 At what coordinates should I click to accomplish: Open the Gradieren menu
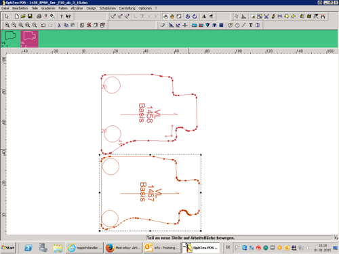[48, 8]
